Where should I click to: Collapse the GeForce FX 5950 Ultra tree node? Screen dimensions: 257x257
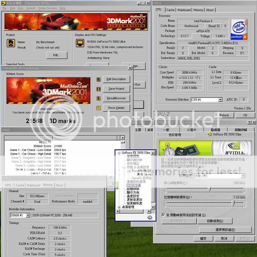[x=119, y=153]
